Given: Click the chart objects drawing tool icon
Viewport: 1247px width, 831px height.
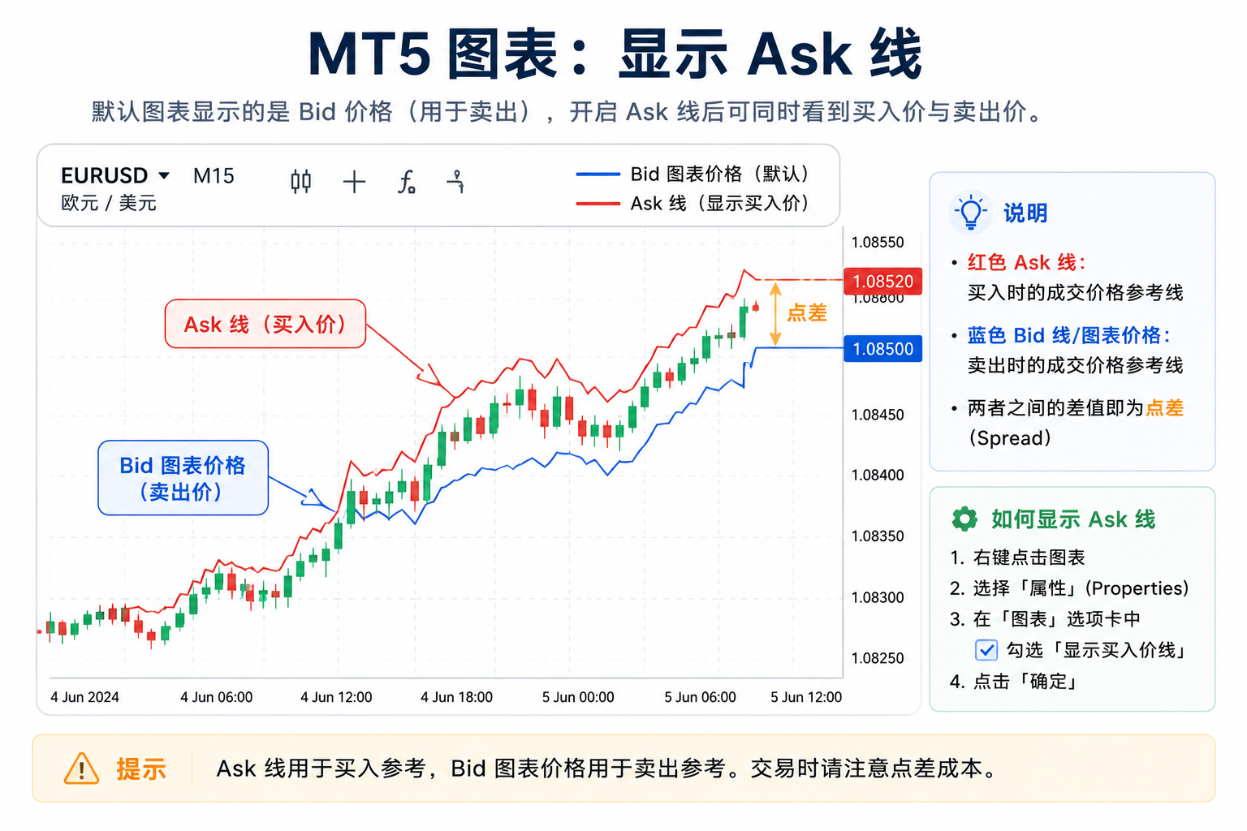Looking at the screenshot, I should pos(456,181).
